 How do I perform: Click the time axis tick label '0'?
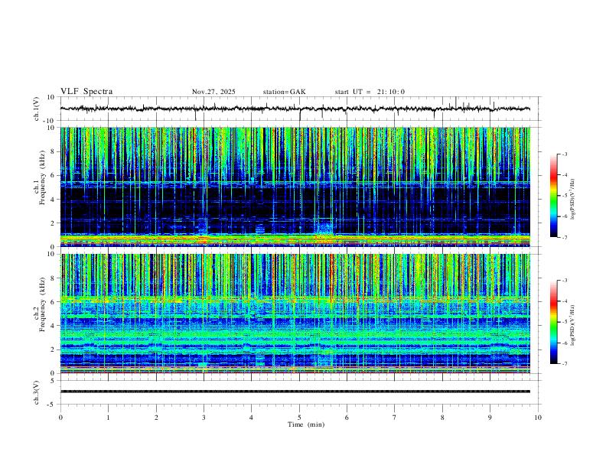tap(60, 418)
